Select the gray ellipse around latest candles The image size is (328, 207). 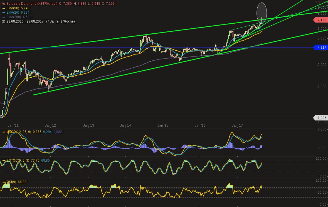(262, 13)
